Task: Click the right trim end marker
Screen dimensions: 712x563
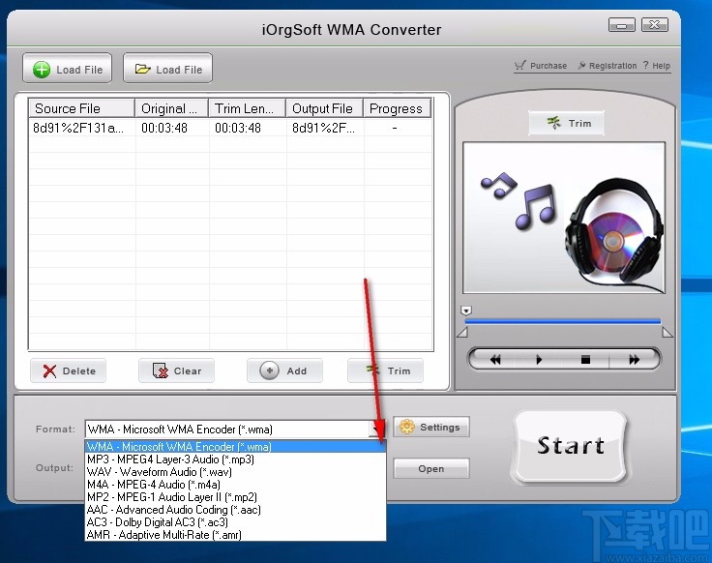Action: tap(667, 333)
